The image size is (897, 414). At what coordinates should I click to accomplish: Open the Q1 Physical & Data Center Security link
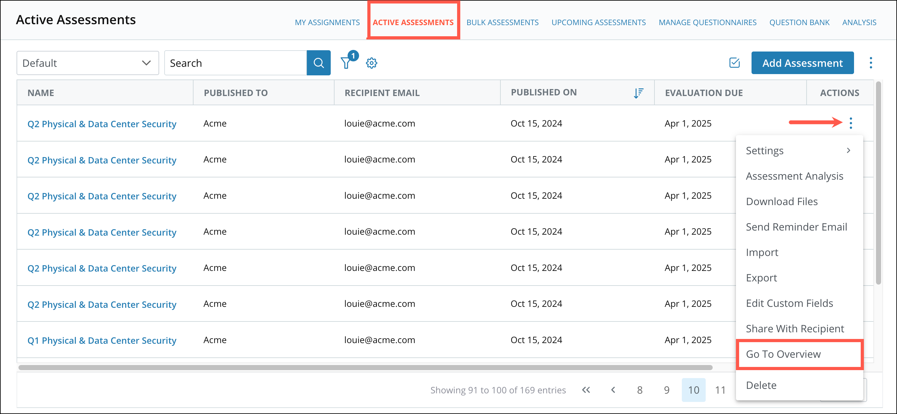pos(102,340)
